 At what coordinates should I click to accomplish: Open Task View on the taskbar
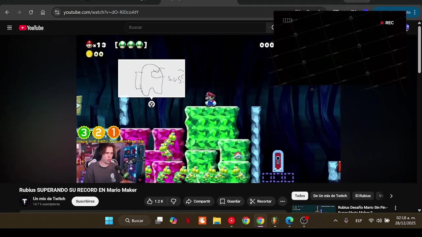(x=159, y=221)
